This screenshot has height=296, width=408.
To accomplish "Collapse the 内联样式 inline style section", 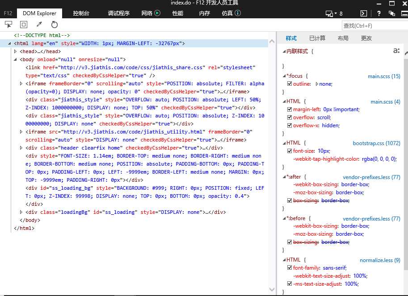I will 284,51.
